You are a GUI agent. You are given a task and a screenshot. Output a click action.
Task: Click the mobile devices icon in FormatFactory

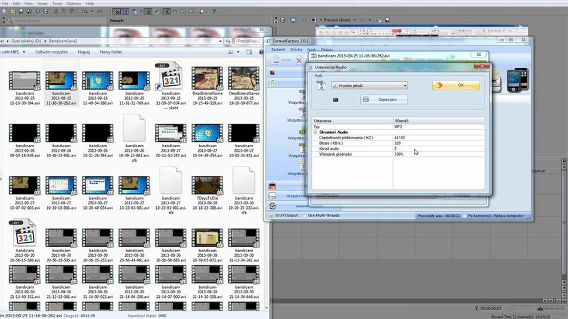tap(517, 80)
